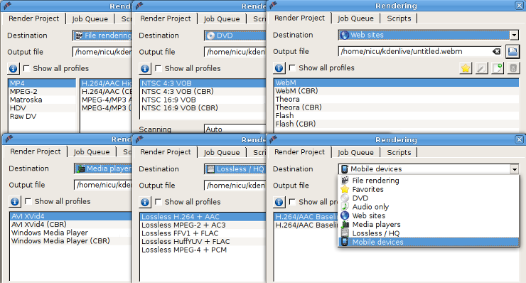Enable Show all profiles in File rendering window
The width and height of the screenshot is (526, 283).
pos(26,68)
